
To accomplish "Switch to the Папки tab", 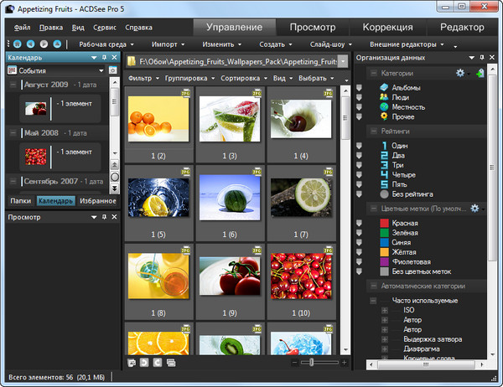I will pos(21,201).
